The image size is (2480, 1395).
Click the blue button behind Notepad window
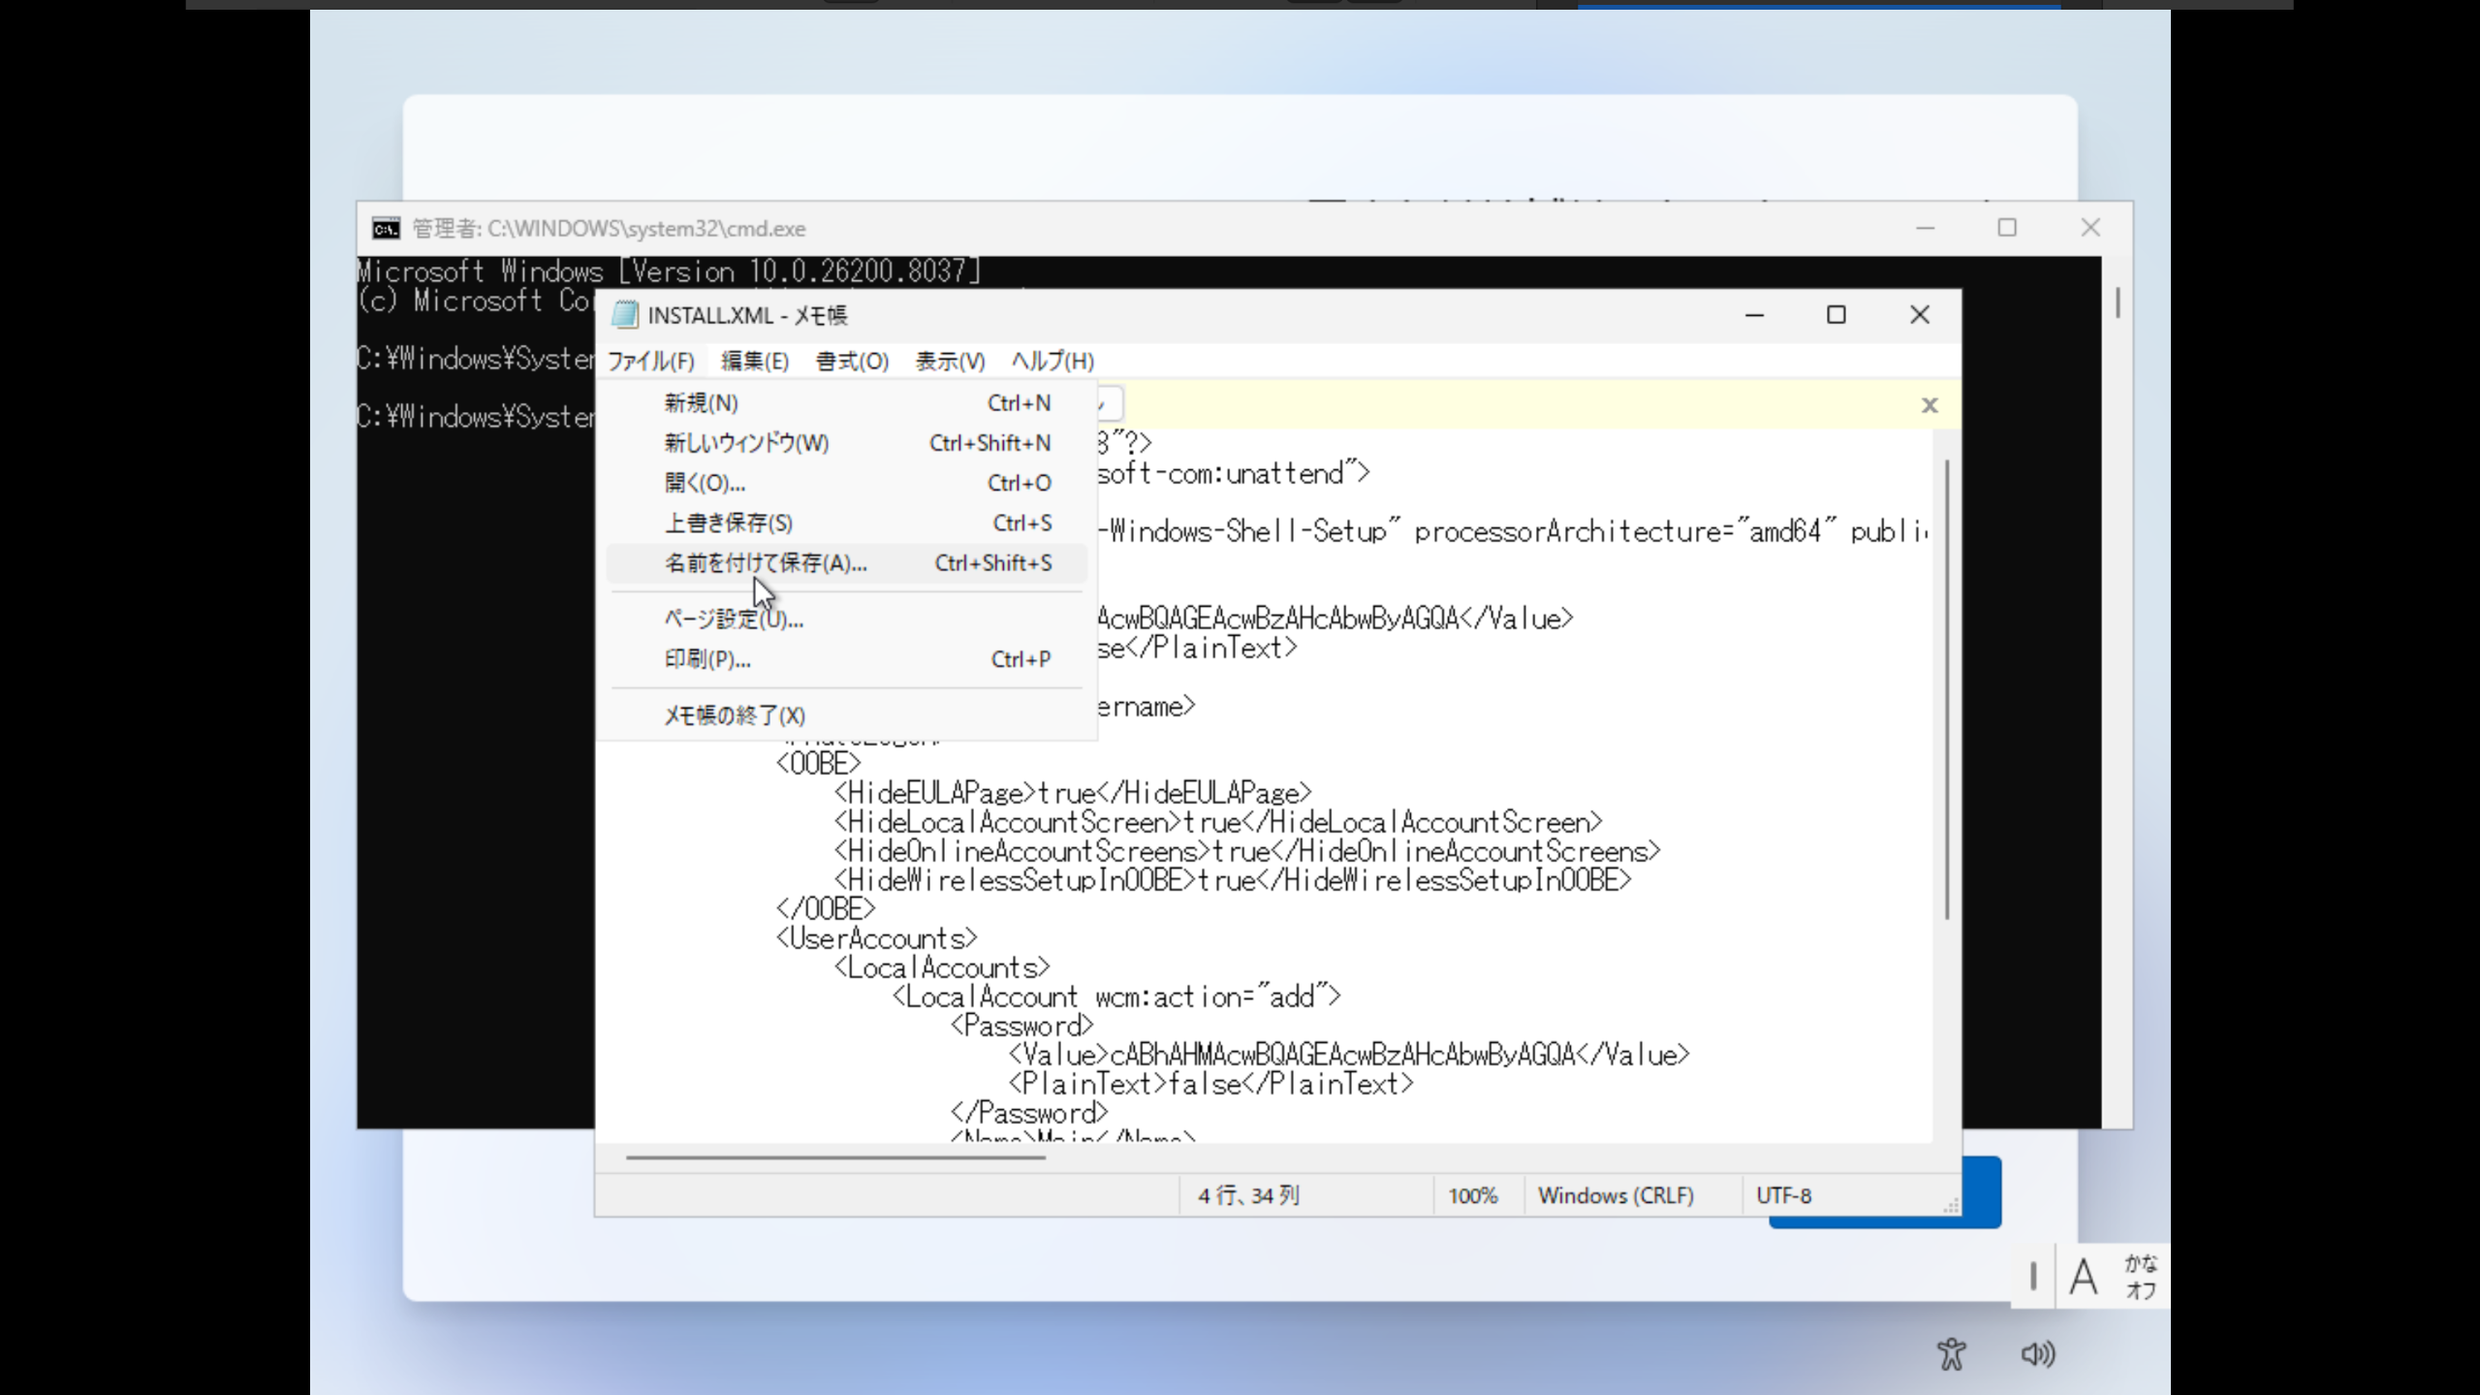tap(1982, 1193)
